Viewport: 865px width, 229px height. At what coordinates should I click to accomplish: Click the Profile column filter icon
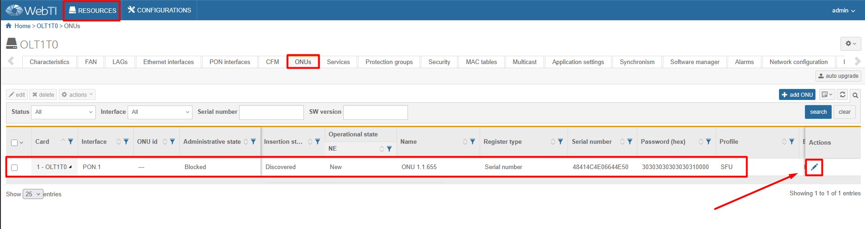[x=791, y=142]
